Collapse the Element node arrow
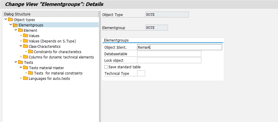Screen dimensions: 278x122 (x=16, y=30)
